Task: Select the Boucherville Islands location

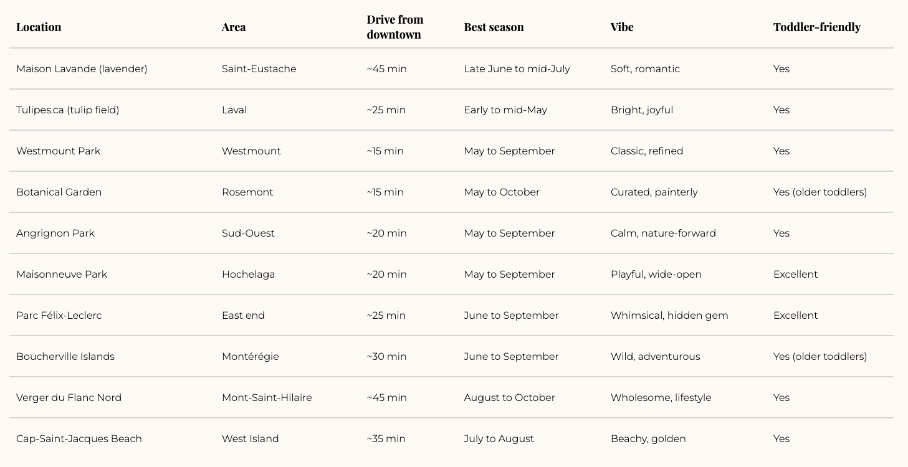Action: click(65, 356)
